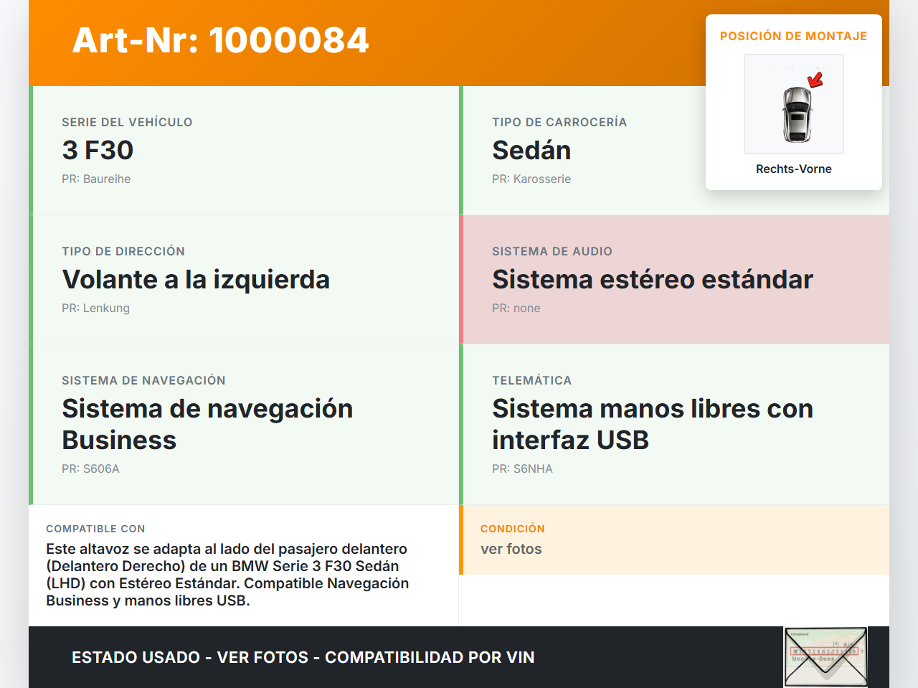Select the 'Sistema estéreo estándar' value
The width and height of the screenshot is (918, 688).
(x=653, y=279)
